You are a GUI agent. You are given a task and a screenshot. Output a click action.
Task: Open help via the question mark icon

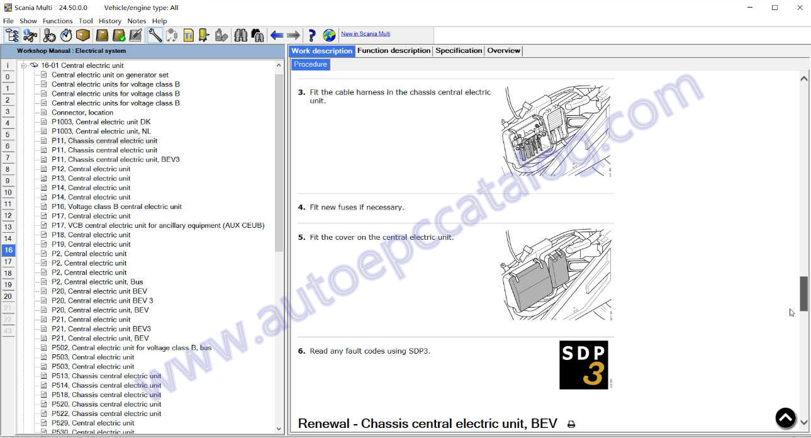click(311, 35)
